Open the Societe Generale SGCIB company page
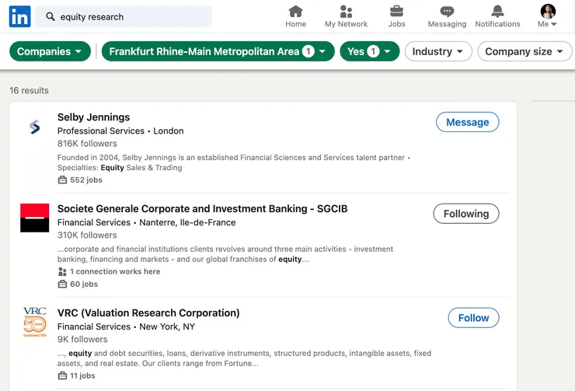Viewport: 575px width, 391px height. [x=203, y=208]
